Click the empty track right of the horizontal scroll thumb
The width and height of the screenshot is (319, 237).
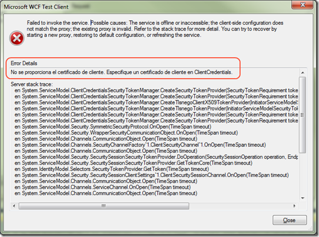(240, 206)
